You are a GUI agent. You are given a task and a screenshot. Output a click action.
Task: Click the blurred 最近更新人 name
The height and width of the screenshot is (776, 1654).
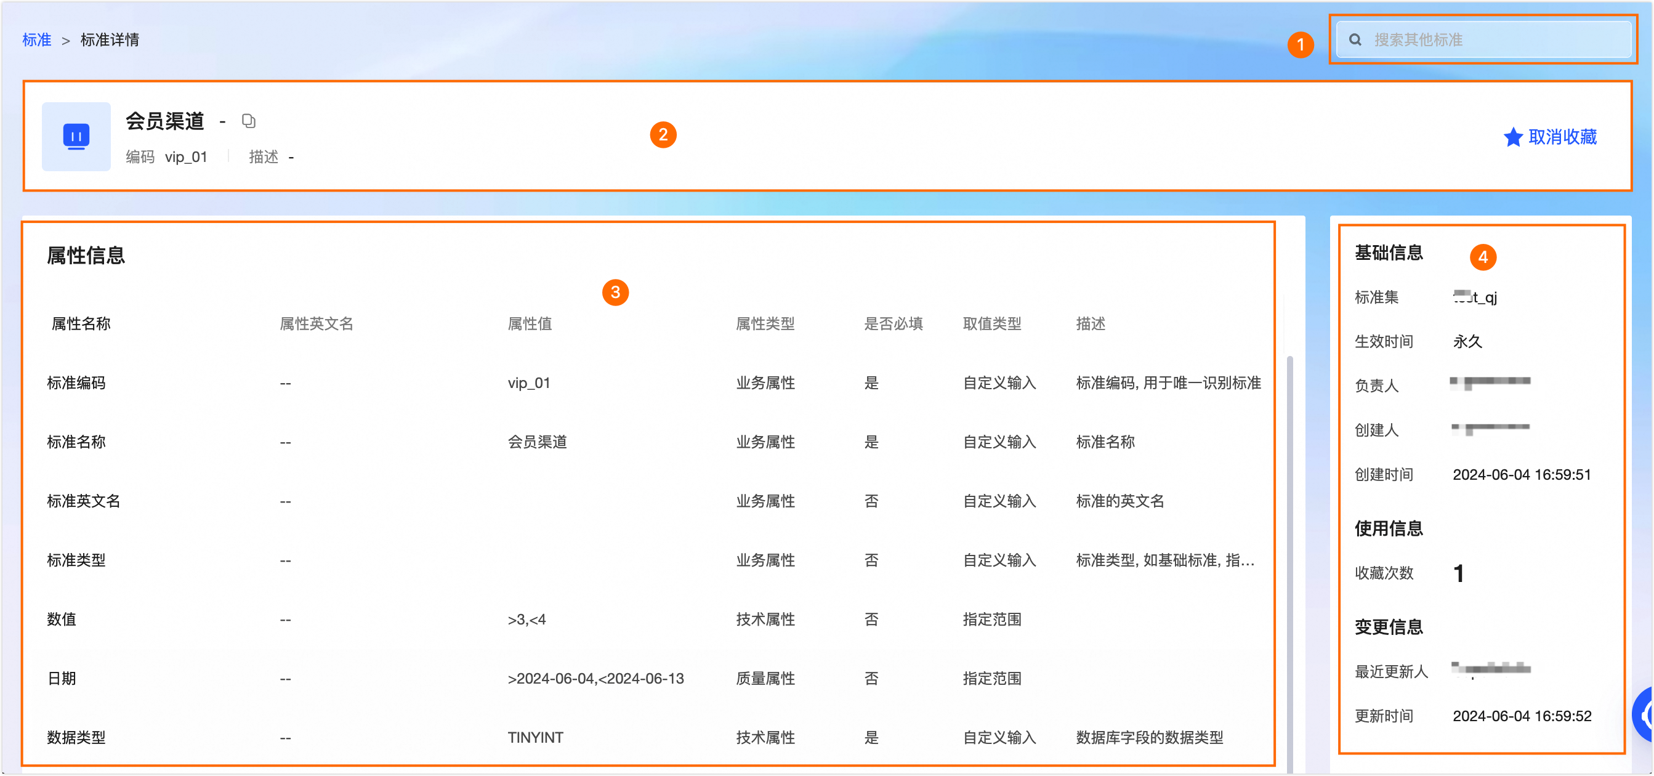tap(1490, 669)
